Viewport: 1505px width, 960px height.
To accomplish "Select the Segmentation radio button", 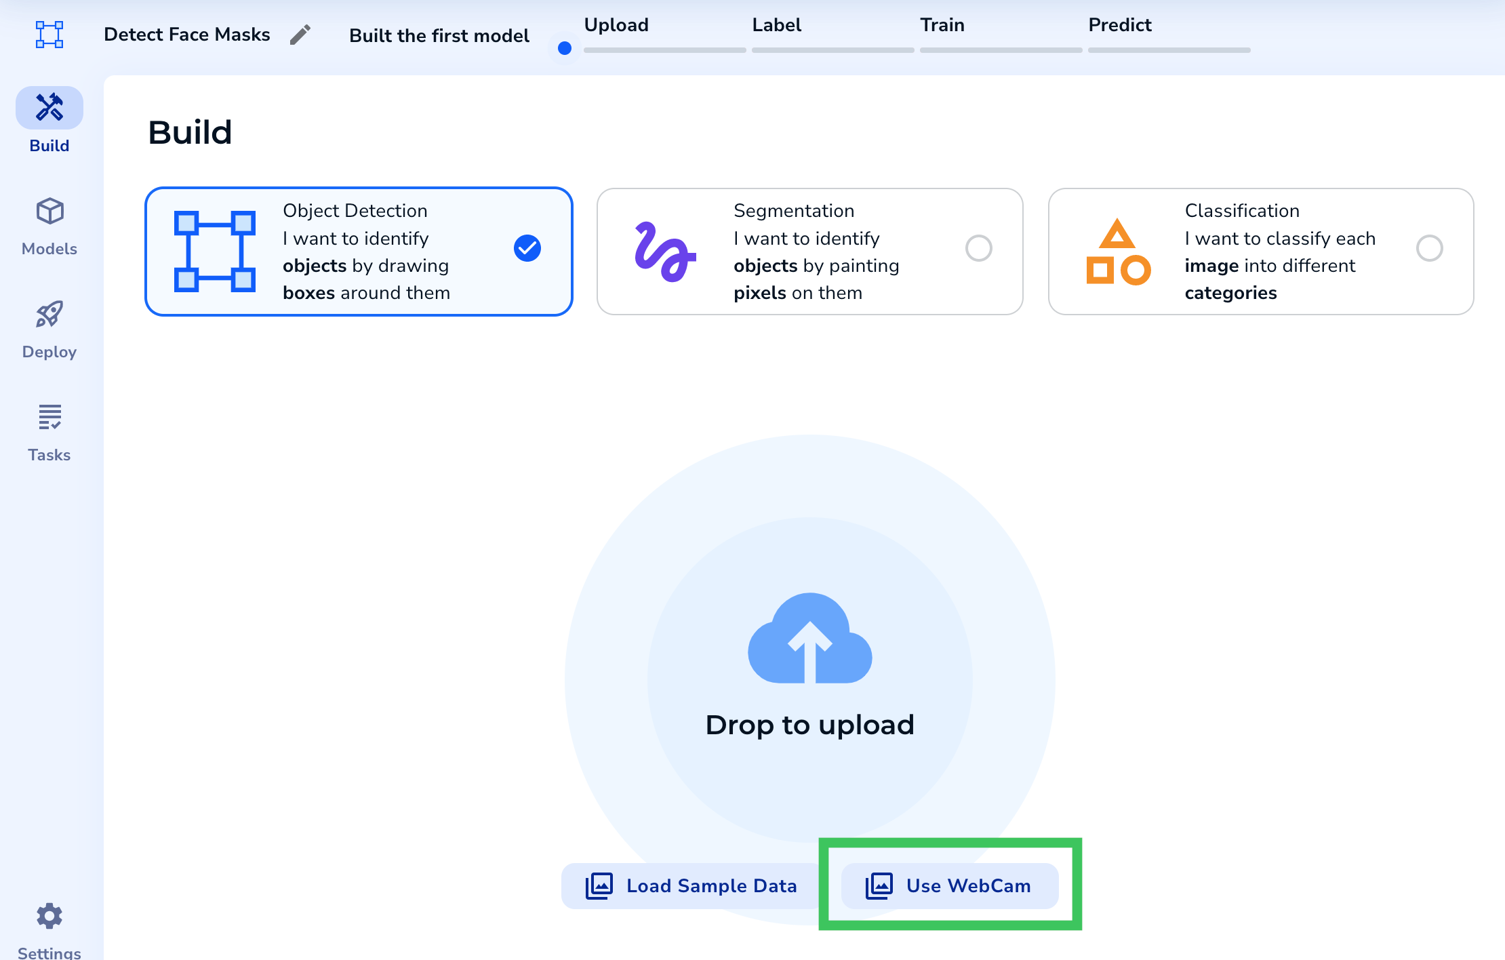I will click(x=978, y=248).
